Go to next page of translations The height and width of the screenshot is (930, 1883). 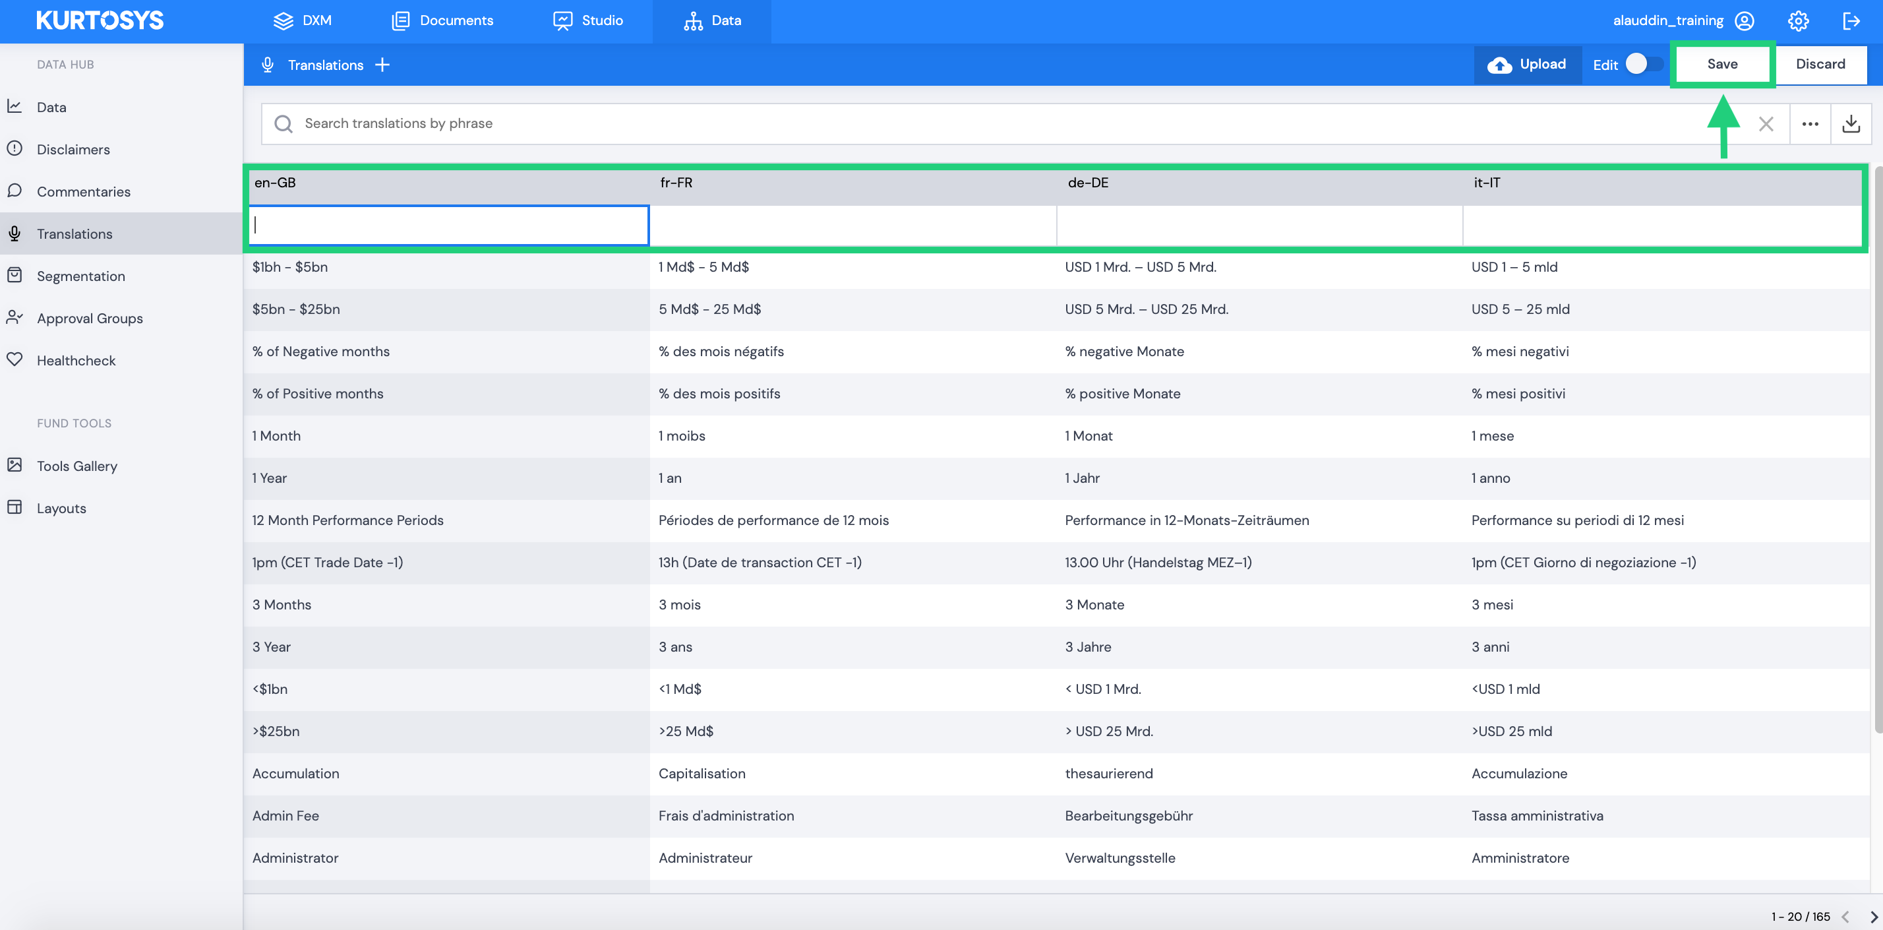coord(1872,916)
